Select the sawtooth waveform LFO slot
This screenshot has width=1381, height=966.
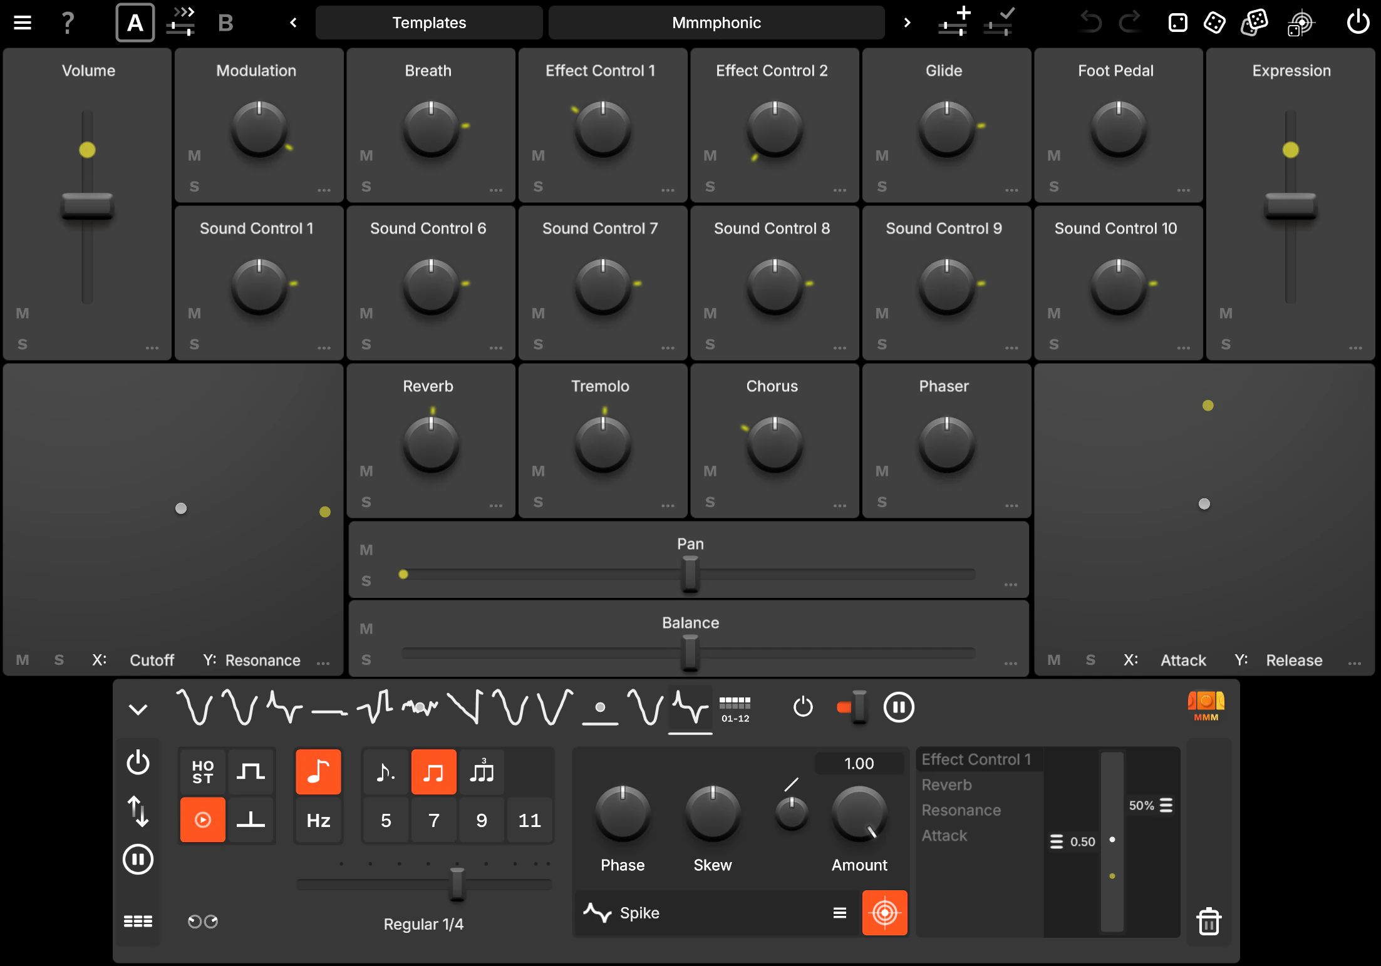[x=465, y=707]
